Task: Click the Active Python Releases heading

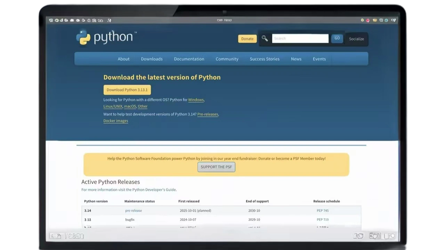Action: click(x=111, y=182)
